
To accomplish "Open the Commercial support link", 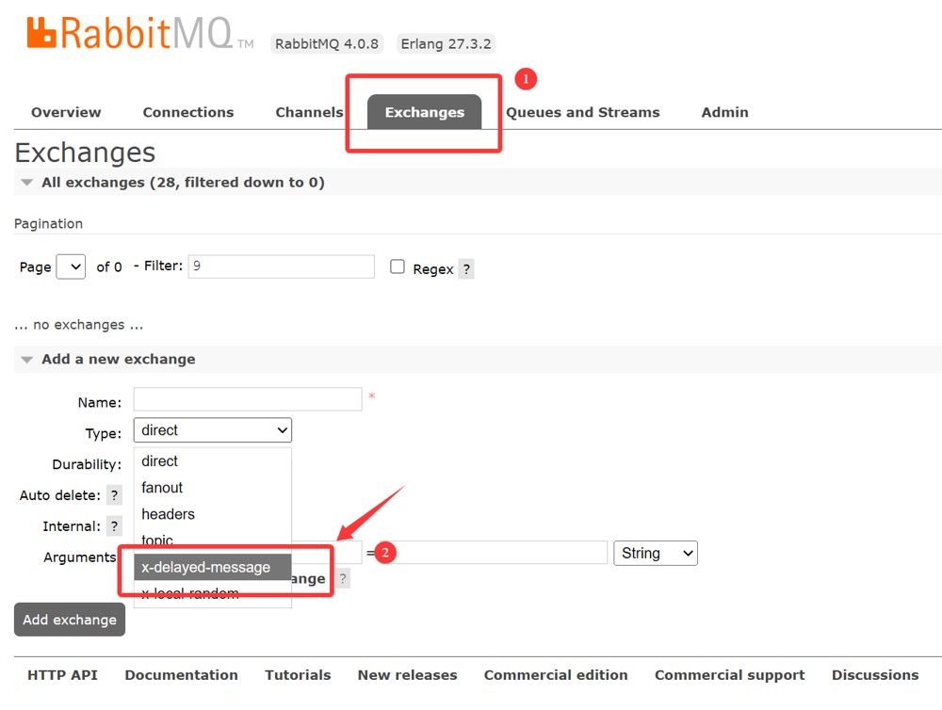I will pos(730,675).
